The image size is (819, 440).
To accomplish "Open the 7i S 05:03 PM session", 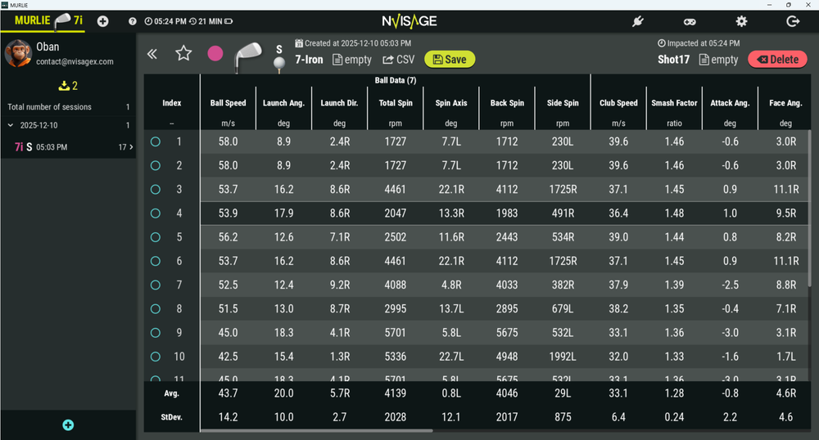I will pos(68,147).
